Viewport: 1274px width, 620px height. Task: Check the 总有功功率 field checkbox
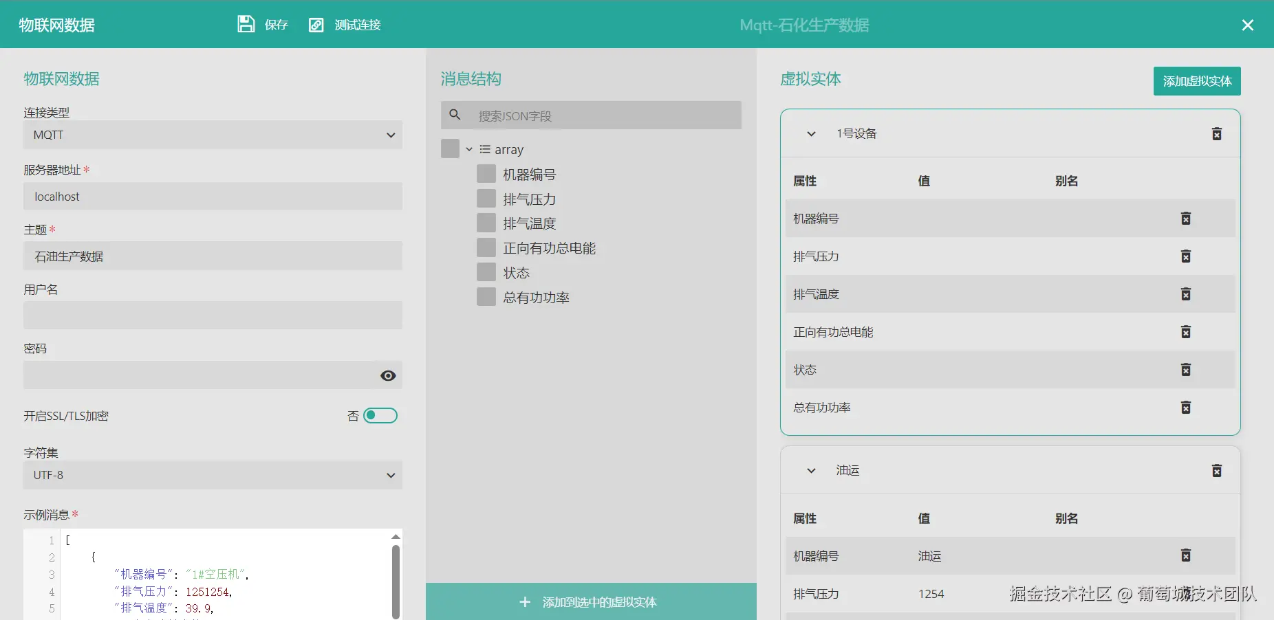pos(486,297)
